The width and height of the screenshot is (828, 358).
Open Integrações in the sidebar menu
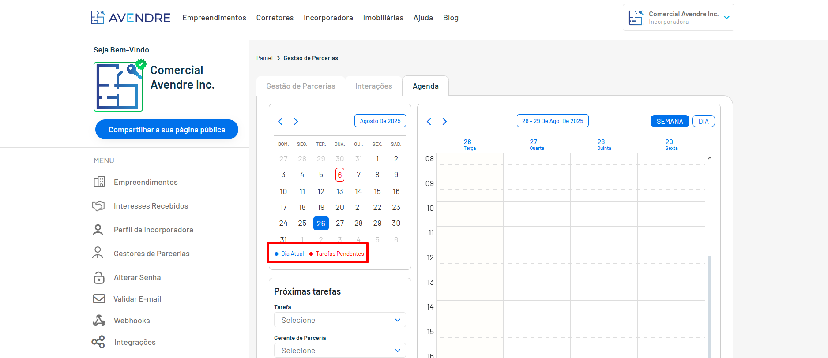135,342
